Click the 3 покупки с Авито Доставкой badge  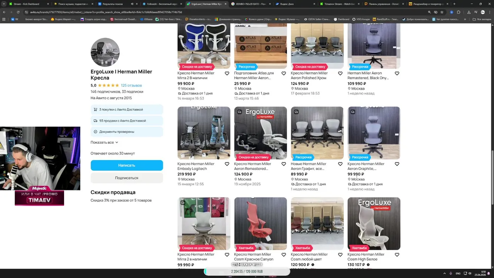(x=127, y=110)
